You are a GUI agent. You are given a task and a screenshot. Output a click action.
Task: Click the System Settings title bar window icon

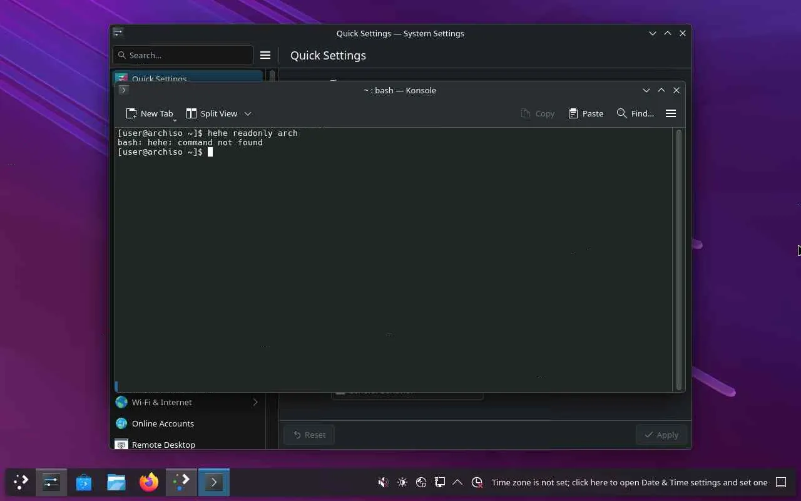pos(118,33)
